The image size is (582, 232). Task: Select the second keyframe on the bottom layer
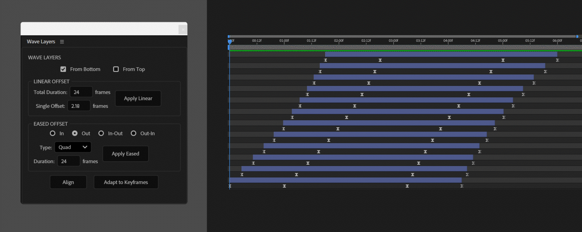pyautogui.click(x=284, y=186)
